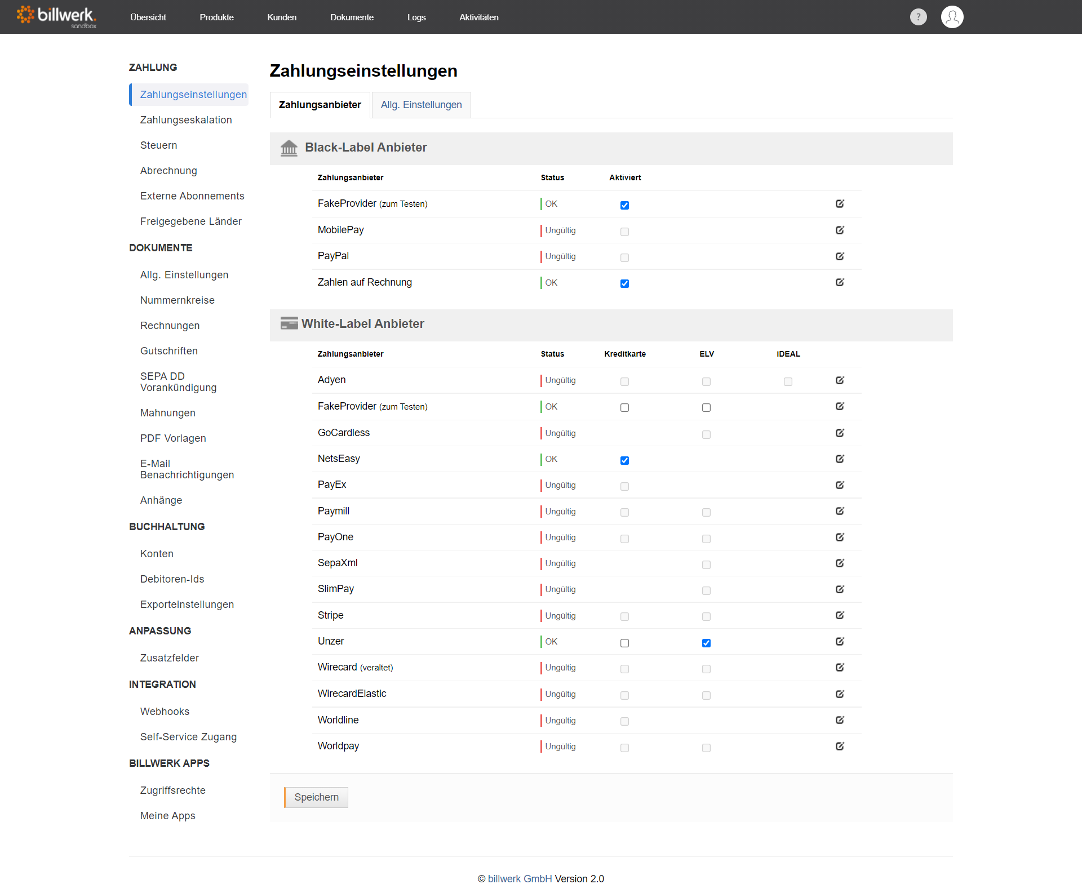Open Produkte in top navigation
This screenshot has height=893, width=1082.
tap(216, 17)
